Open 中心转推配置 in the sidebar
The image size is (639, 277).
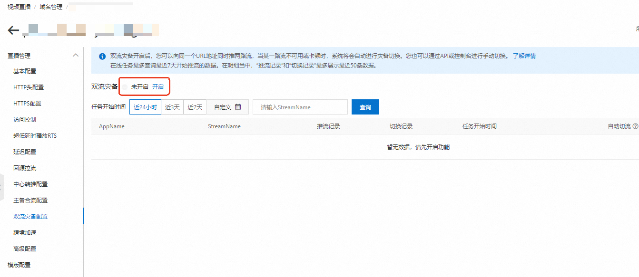(x=30, y=184)
